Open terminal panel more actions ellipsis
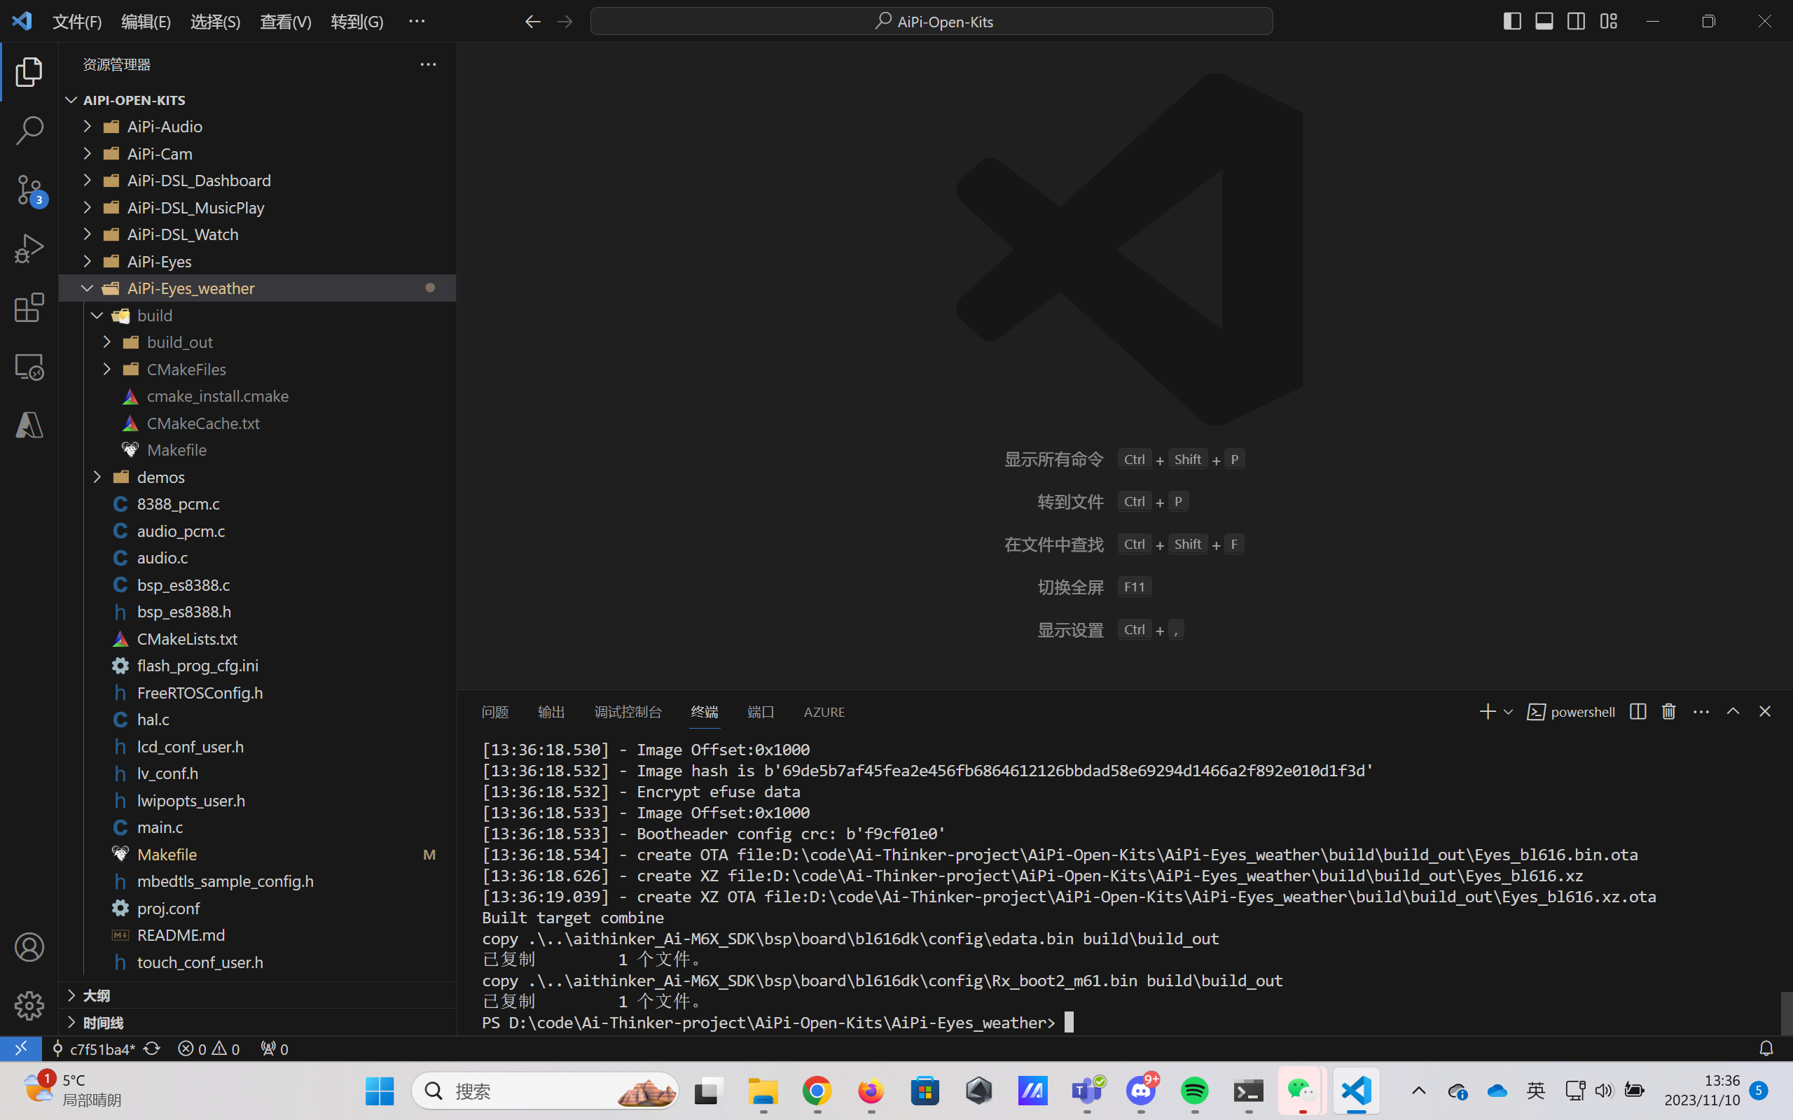 click(x=1701, y=712)
